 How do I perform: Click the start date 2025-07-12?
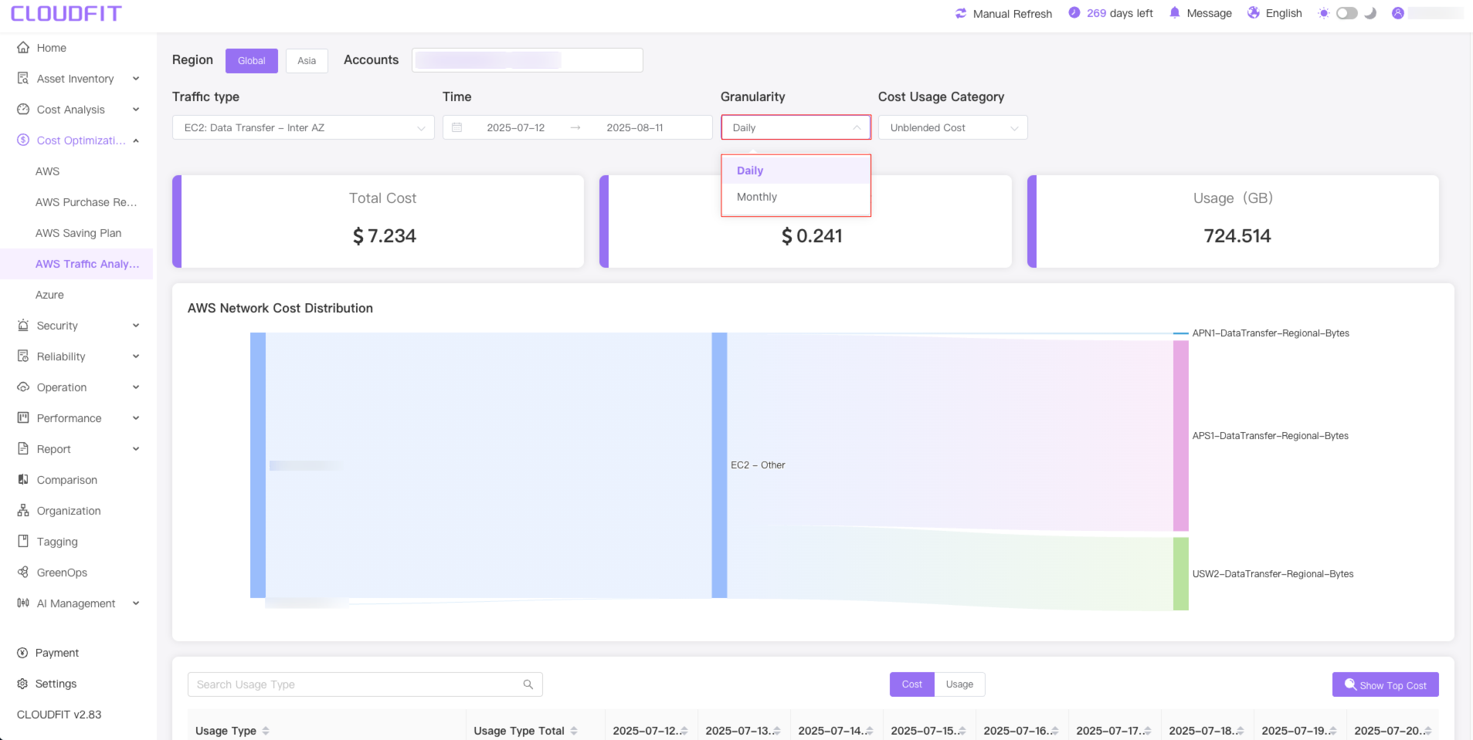pos(516,127)
